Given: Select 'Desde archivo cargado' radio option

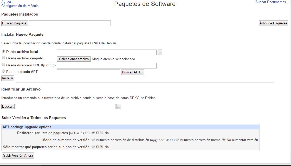Looking at the screenshot, I should point(3,58).
